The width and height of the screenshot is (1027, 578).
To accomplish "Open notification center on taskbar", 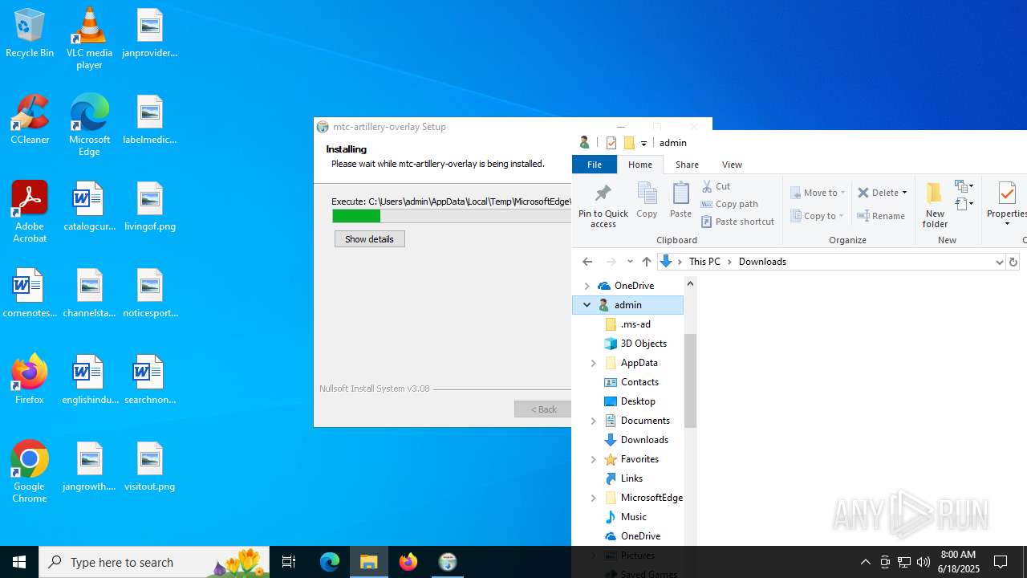I will (1001, 562).
